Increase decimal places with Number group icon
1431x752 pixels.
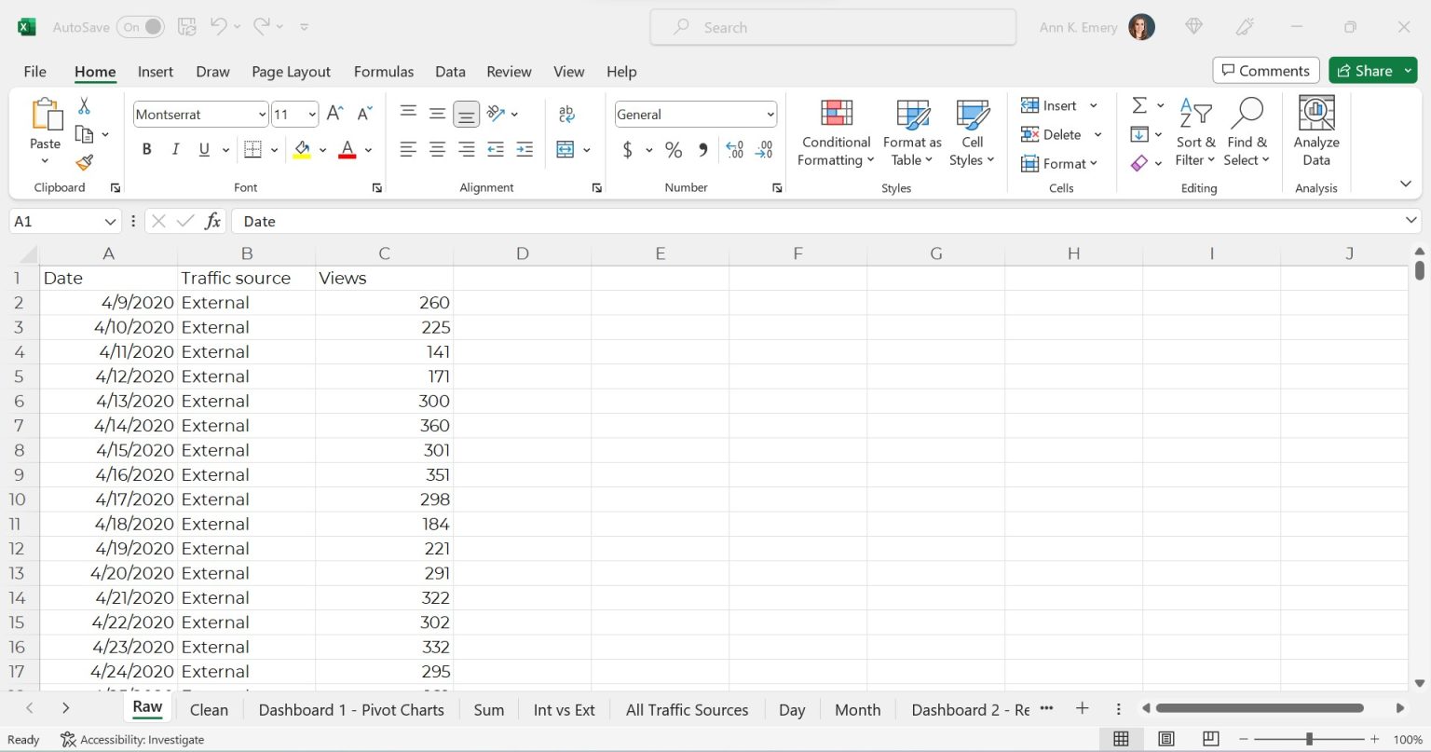pos(734,149)
